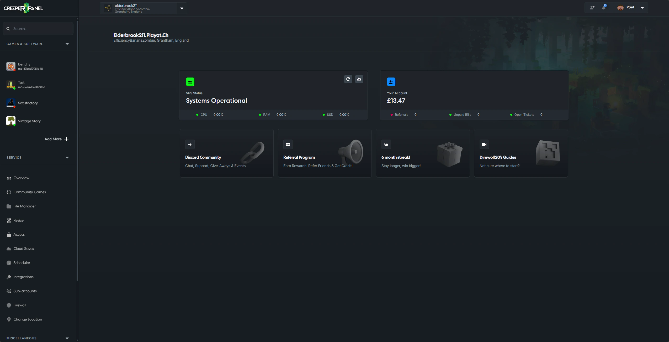Collapse the Games & Software section
This screenshot has height=342, width=669.
[x=67, y=44]
